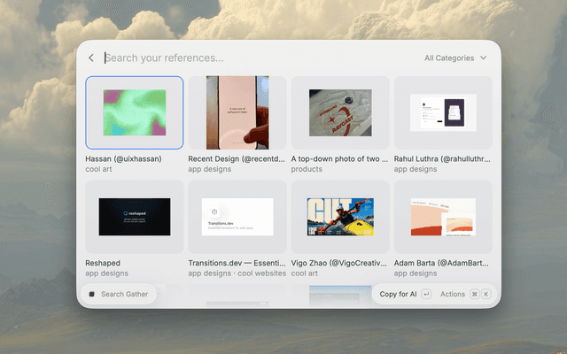Go back using the left chevron arrow
This screenshot has height=354, width=567.
(x=91, y=58)
